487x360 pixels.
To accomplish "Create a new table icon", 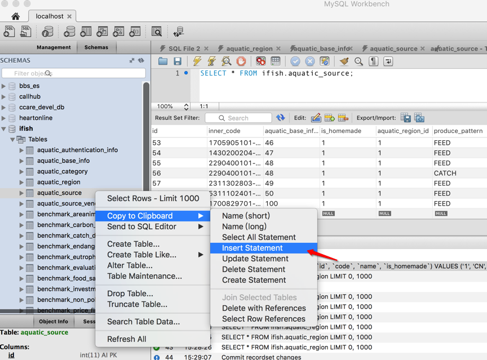I will pyautogui.click(x=86, y=32).
